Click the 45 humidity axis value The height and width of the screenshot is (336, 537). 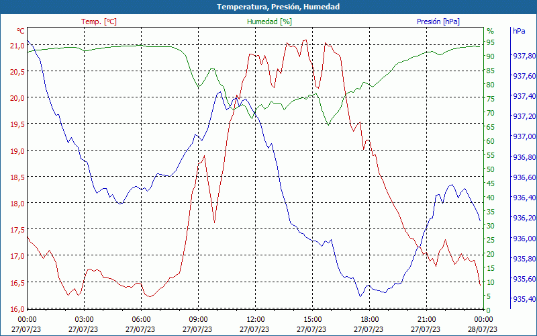(491, 183)
